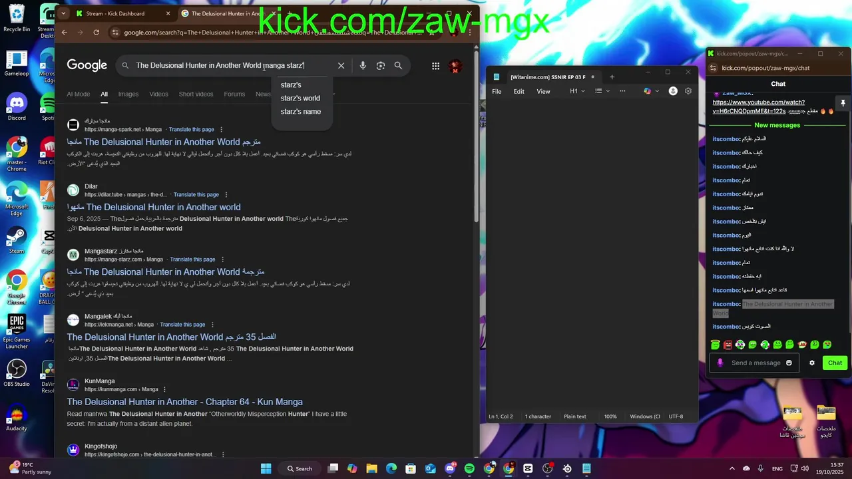Open more options for Mangalek result
Viewport: 852px width, 479px height.
tap(213, 324)
